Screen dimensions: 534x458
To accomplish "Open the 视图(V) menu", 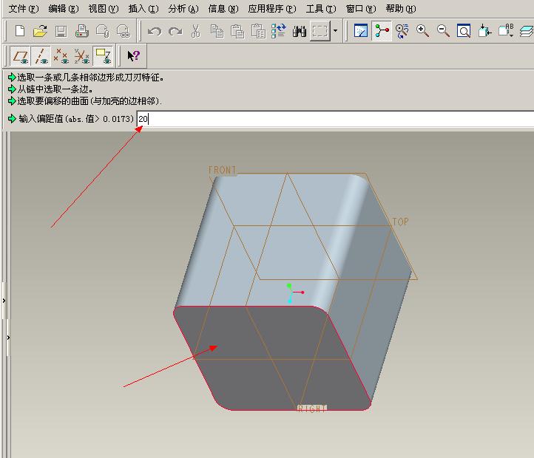I will click(104, 9).
